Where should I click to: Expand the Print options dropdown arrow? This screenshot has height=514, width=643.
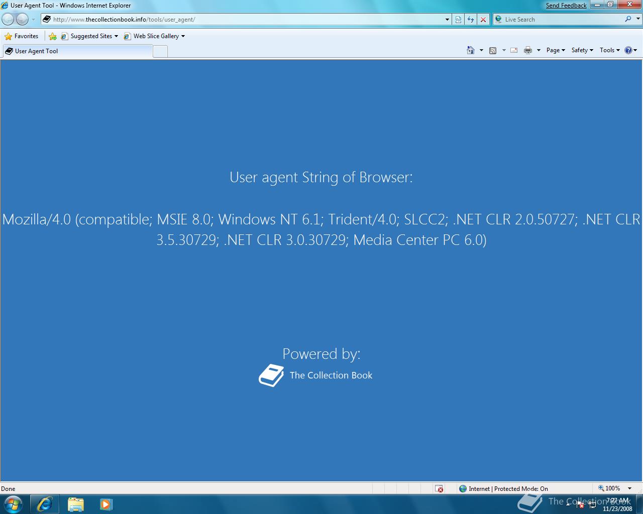click(539, 50)
